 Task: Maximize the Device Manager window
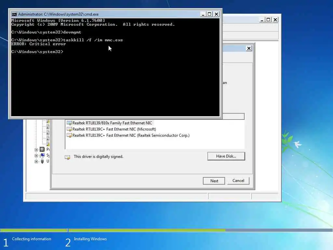pyautogui.click(x=268, y=20)
